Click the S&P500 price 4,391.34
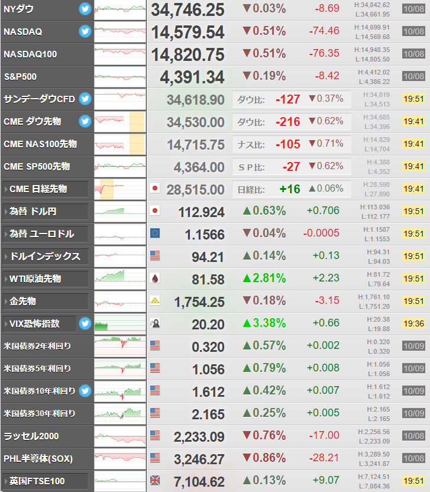 pos(192,77)
